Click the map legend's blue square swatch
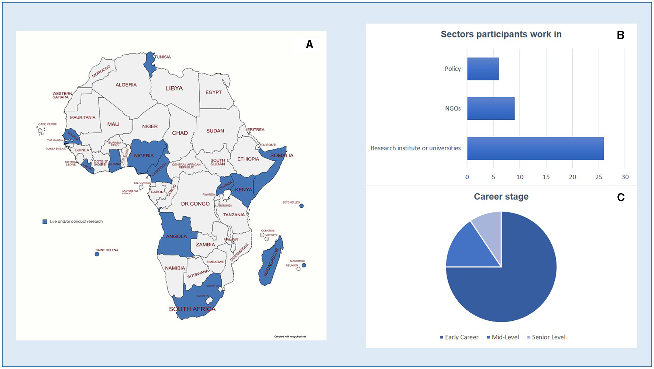The image size is (654, 369). (x=45, y=222)
